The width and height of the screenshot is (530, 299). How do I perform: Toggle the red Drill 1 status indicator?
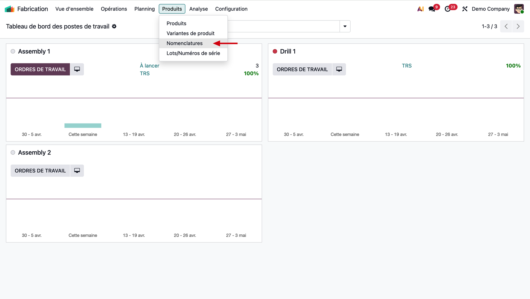click(x=275, y=51)
